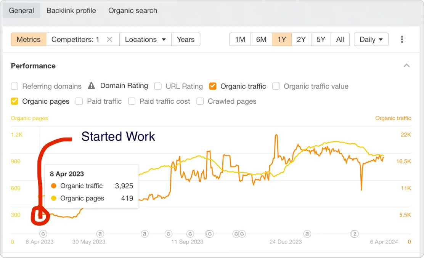Click the yellow Organic pages dot in the tooltip
Image resolution: width=424 pixels, height=258 pixels.
53,198
